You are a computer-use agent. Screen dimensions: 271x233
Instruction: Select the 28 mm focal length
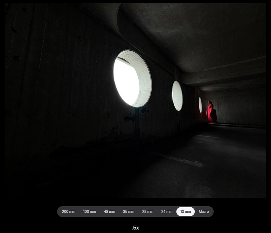[147, 212]
